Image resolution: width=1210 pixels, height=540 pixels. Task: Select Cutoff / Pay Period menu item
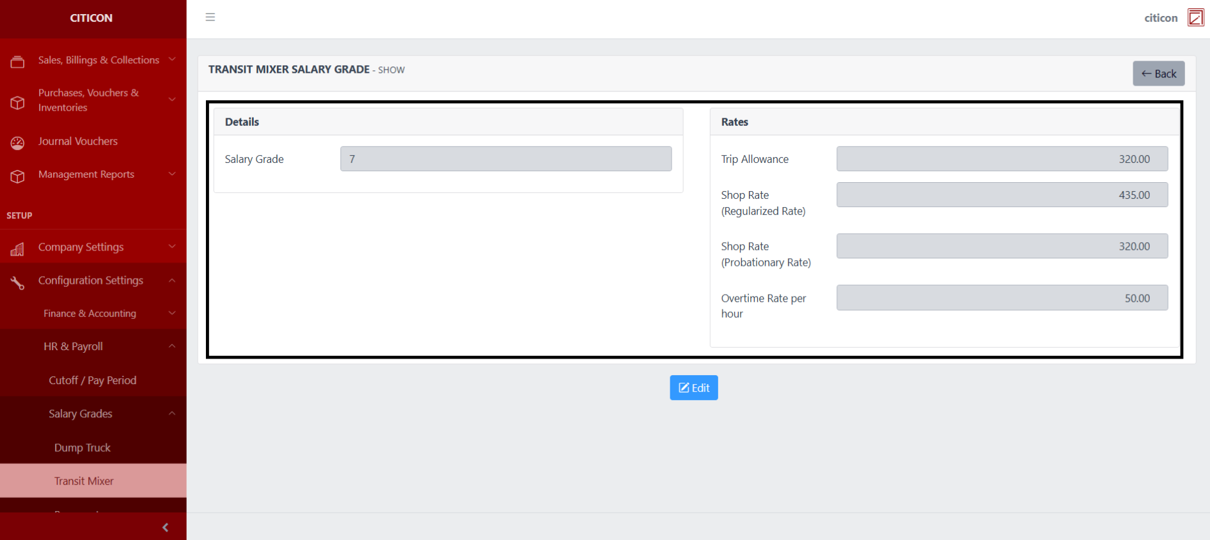[93, 380]
